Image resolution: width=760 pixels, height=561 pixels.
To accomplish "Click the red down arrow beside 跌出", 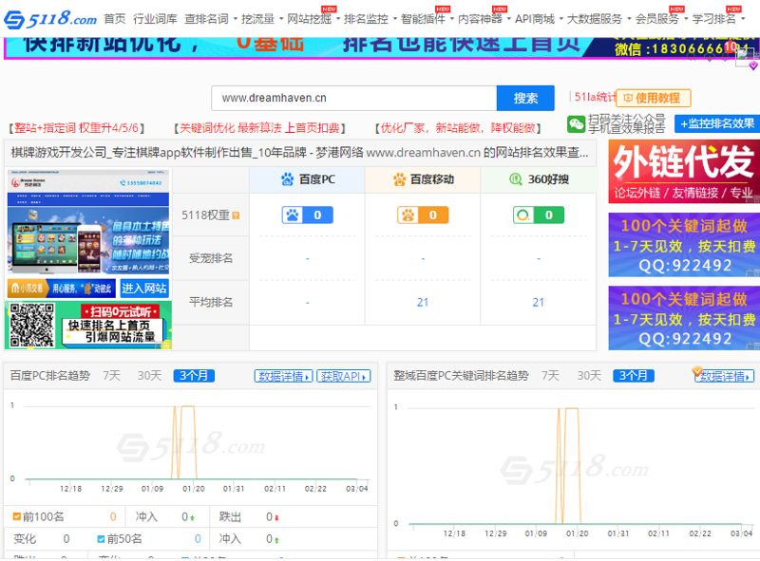I will (x=276, y=518).
